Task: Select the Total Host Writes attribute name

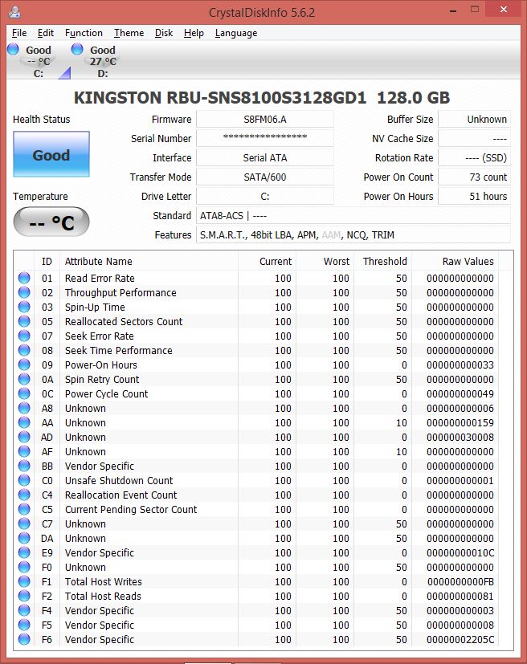Action: (104, 581)
